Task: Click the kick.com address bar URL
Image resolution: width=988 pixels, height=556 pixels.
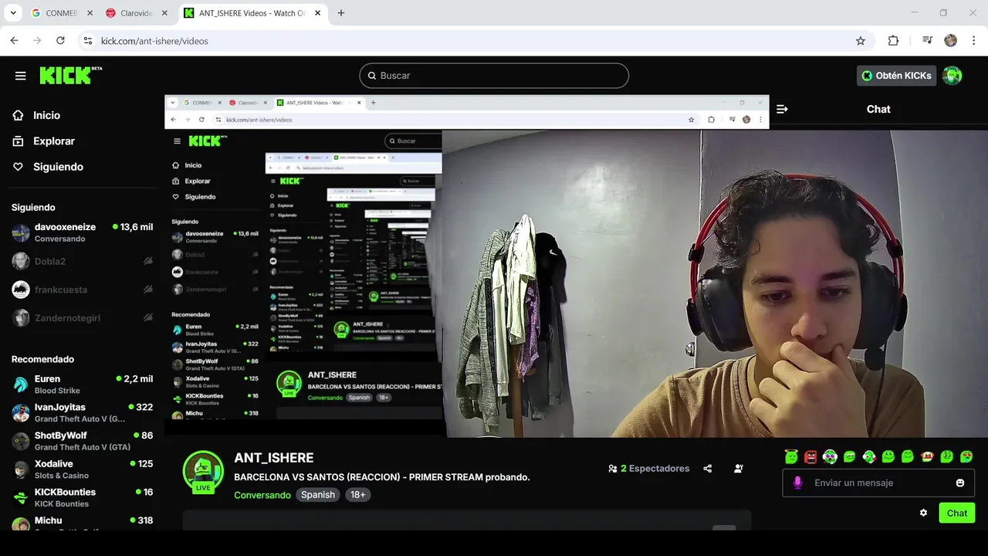Action: pos(154,41)
